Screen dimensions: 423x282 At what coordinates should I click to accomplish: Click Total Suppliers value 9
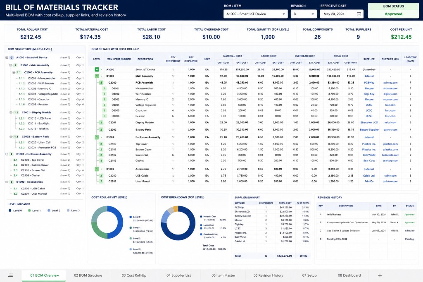pos(358,37)
